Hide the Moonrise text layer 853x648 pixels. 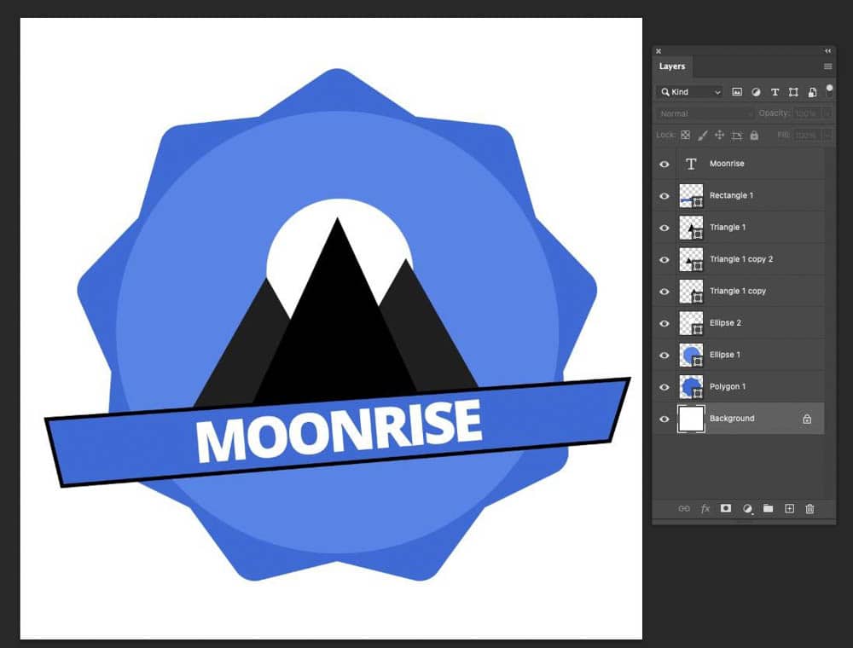click(x=664, y=164)
